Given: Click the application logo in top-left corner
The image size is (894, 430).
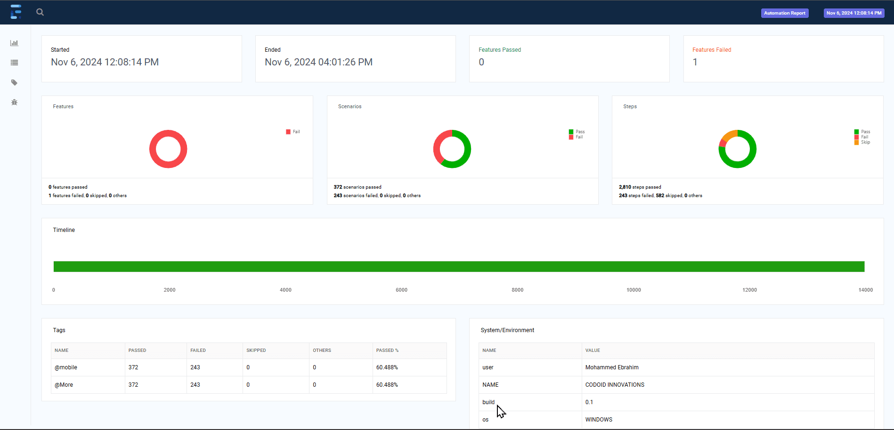Looking at the screenshot, I should click(16, 12).
